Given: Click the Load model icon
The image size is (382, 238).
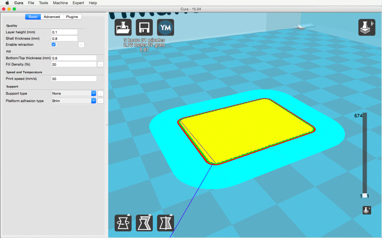Looking at the screenshot, I should [123, 28].
